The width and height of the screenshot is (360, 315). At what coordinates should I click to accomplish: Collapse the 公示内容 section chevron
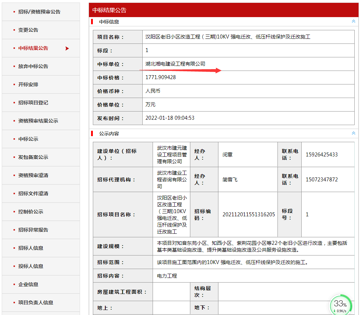[x=353, y=133]
